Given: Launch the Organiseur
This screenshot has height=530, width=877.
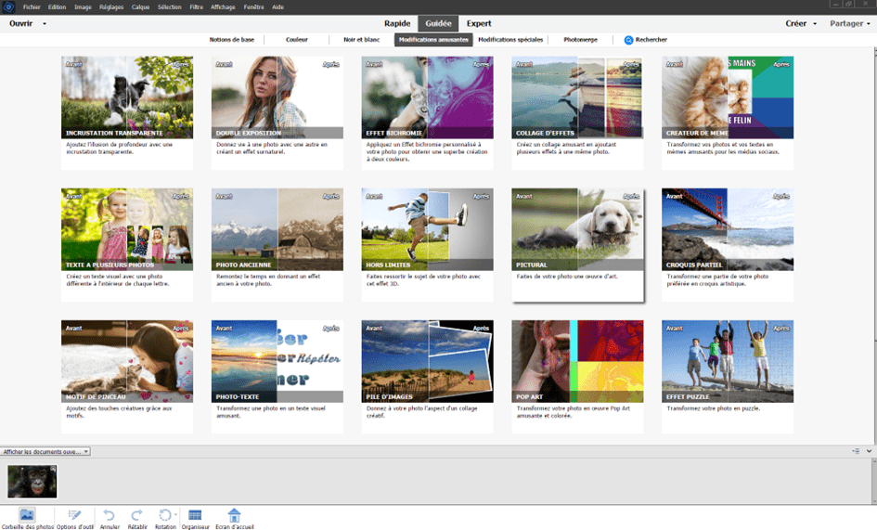Looking at the screenshot, I should click(x=195, y=518).
